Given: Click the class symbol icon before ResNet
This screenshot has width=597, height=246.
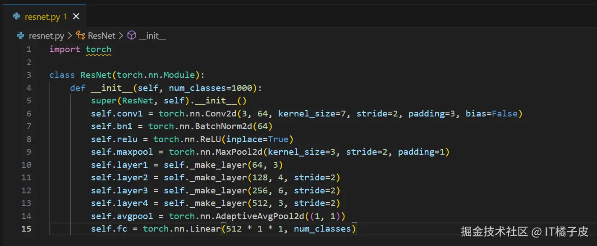Looking at the screenshot, I should click(80, 36).
